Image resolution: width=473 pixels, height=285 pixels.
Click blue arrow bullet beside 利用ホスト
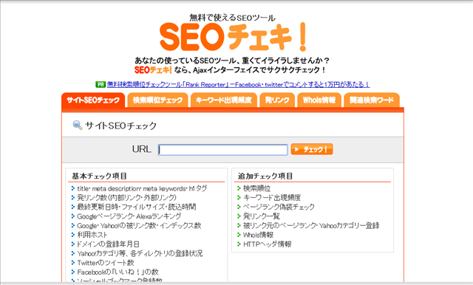tap(73, 235)
